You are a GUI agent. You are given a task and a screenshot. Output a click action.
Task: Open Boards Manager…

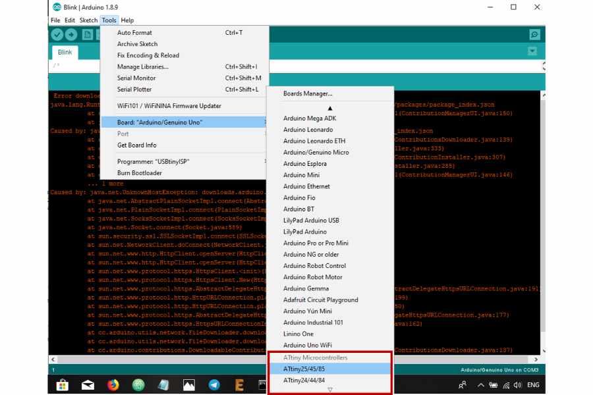330,93
